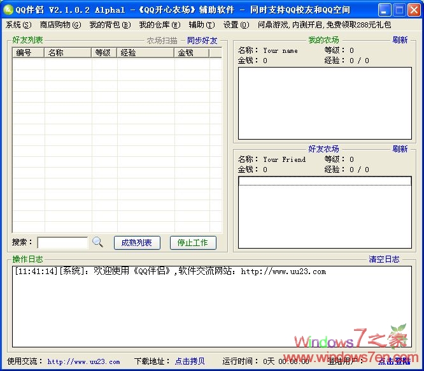Refresh 我的农场 with its 刷新 link
Screen dimensions: 424x371
pos(400,40)
